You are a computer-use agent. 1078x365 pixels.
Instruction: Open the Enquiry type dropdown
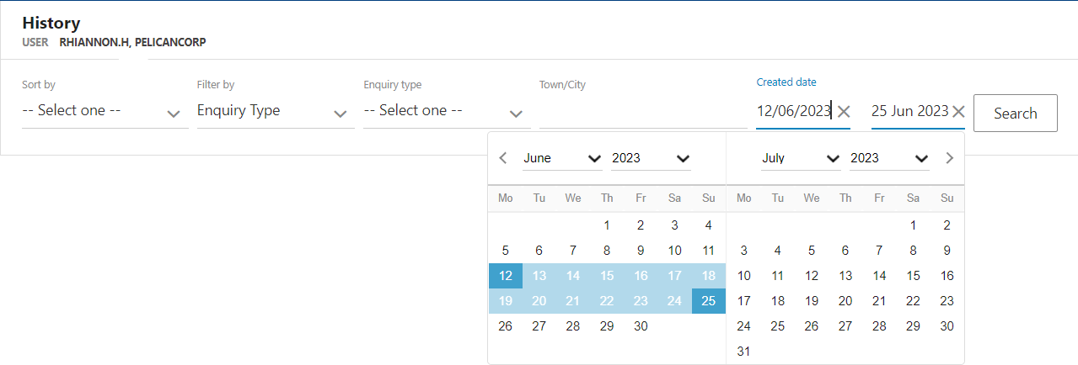tap(445, 111)
